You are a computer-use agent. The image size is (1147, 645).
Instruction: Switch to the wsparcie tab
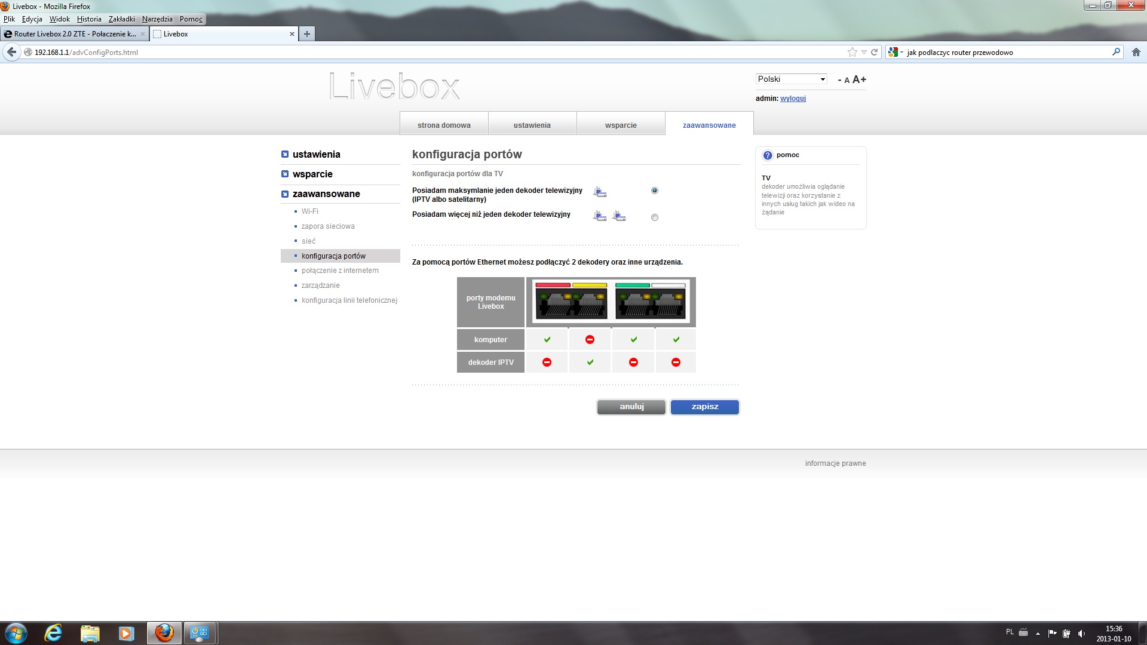[x=621, y=124]
